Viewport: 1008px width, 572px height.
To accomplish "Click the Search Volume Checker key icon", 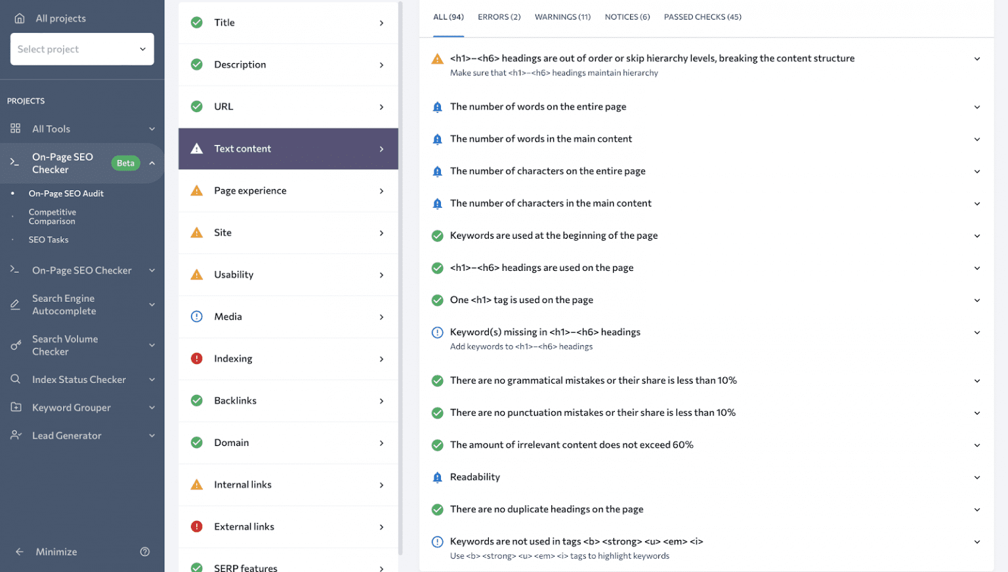I will 16,345.
